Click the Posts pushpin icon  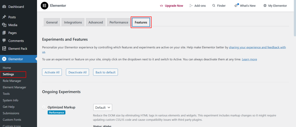pos(4,17)
